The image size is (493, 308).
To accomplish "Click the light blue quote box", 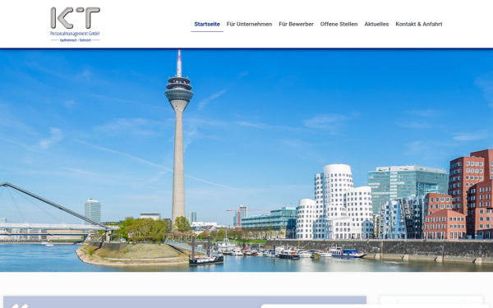I will click(185, 302).
